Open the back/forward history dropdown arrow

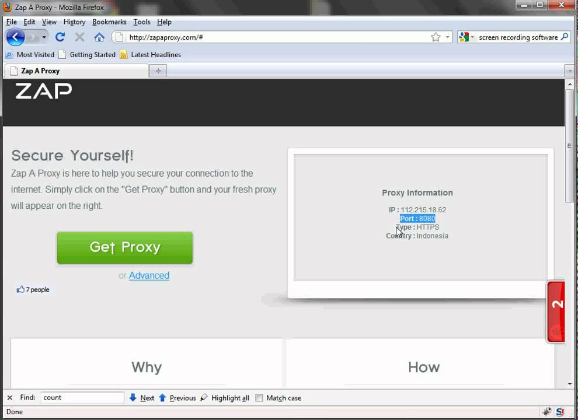(44, 37)
